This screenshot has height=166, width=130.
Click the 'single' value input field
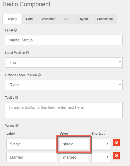click(x=74, y=144)
